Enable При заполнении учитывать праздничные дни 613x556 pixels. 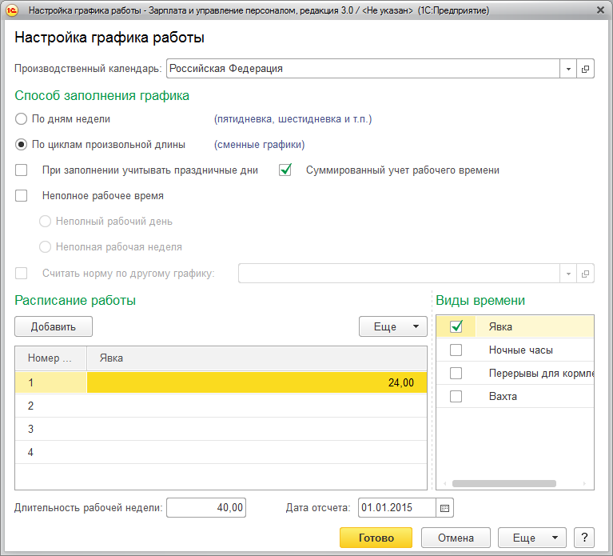point(22,170)
